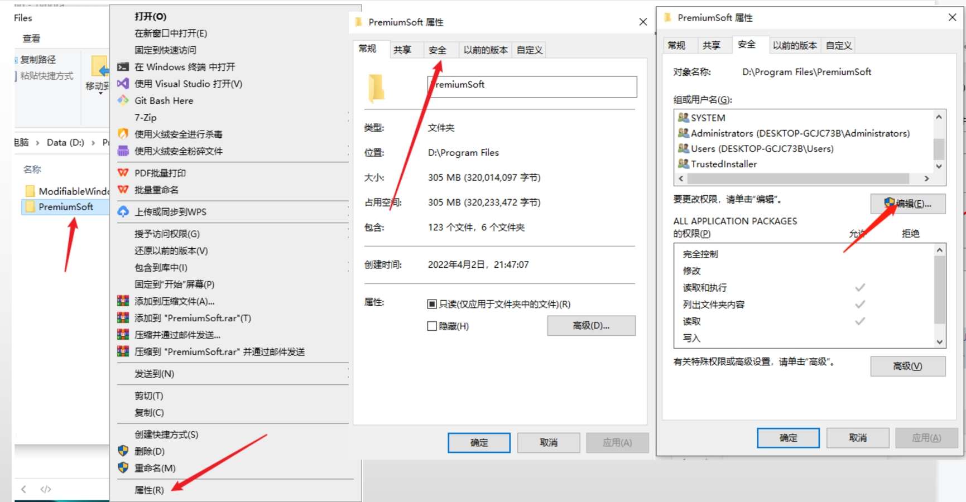Click the Huorong file shredder icon
This screenshot has width=966, height=502.
tap(123, 151)
